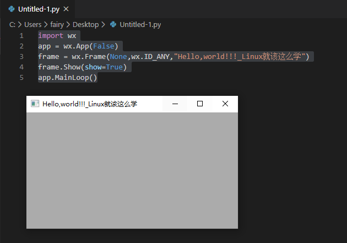Click 'wx.ID_ANY' on line 3
347x243 pixels.
click(x=150, y=57)
